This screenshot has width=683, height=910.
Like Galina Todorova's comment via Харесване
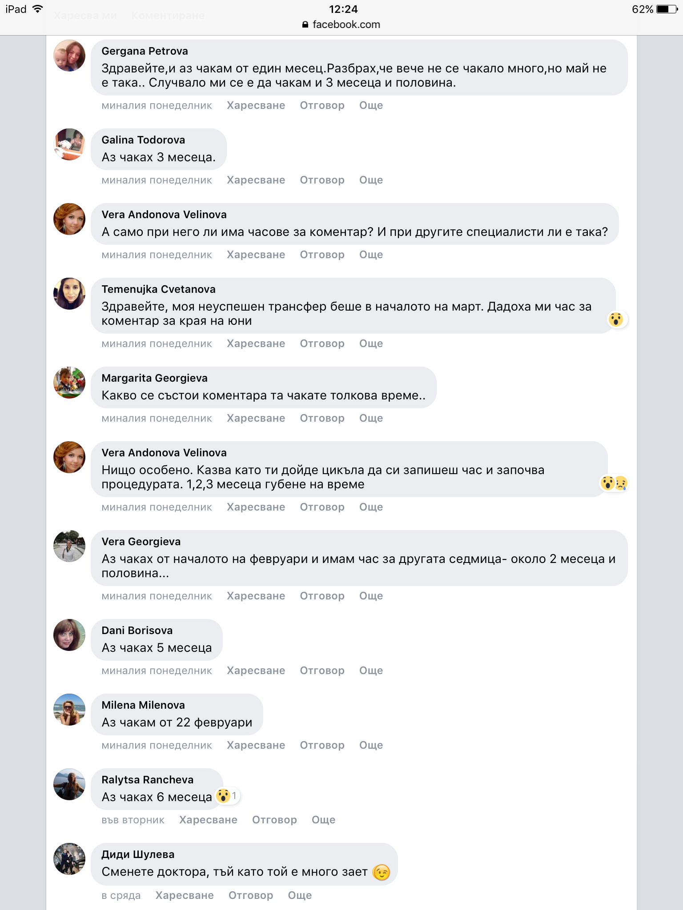256,180
